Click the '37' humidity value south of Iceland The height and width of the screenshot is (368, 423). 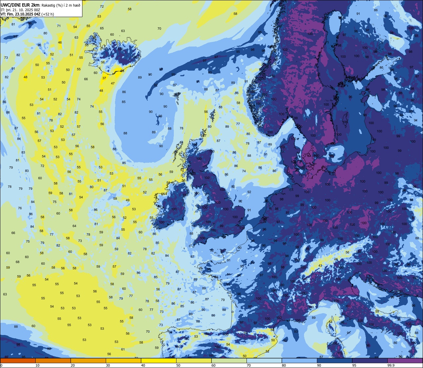point(104,78)
